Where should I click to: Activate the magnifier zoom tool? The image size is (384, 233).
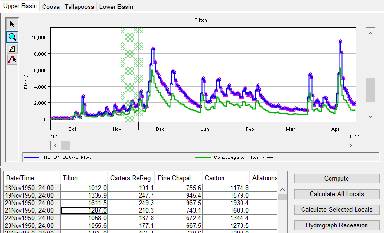pos(12,37)
